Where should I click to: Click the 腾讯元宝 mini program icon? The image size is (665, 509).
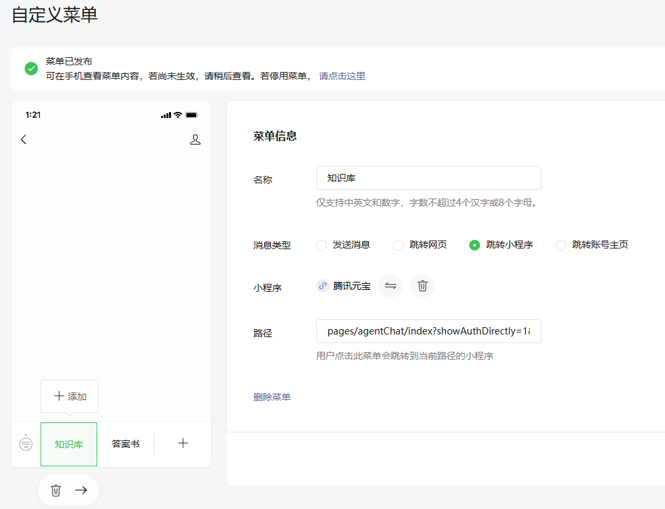[322, 286]
